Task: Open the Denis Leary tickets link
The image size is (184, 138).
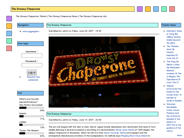Action: (x=125, y=130)
